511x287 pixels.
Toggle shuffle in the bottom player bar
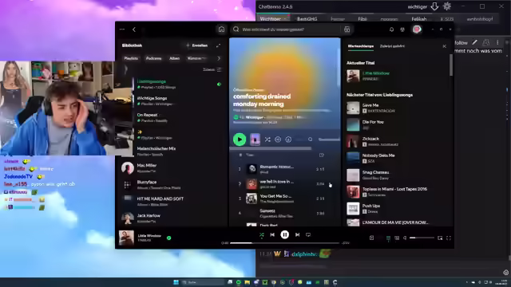tap(261, 234)
